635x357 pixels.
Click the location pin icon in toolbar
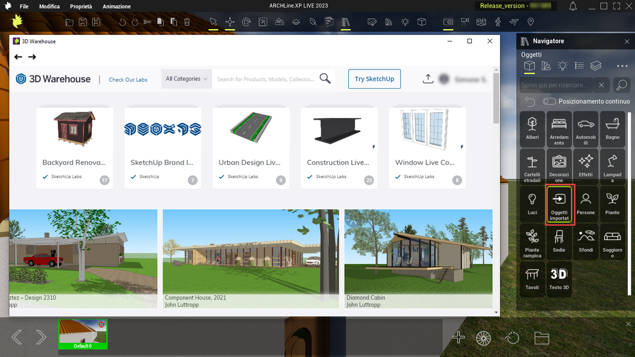point(530,22)
